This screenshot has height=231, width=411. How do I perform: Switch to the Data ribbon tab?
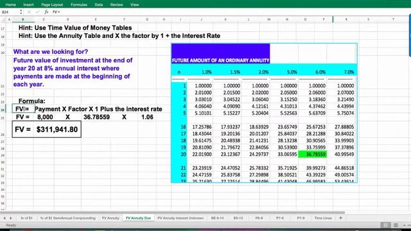tap(98, 4)
